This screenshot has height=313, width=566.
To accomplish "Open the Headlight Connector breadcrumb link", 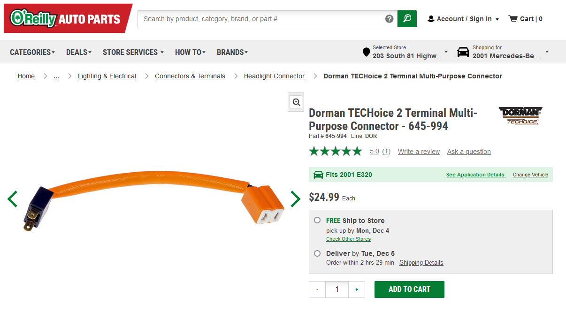I will point(274,76).
